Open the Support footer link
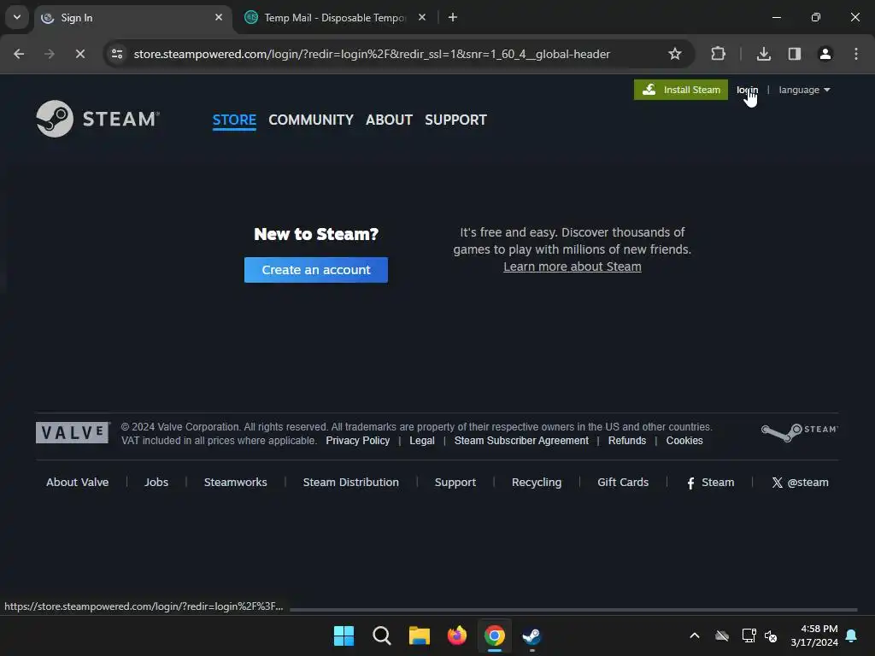Screen dimensions: 875x656 pos(455,482)
